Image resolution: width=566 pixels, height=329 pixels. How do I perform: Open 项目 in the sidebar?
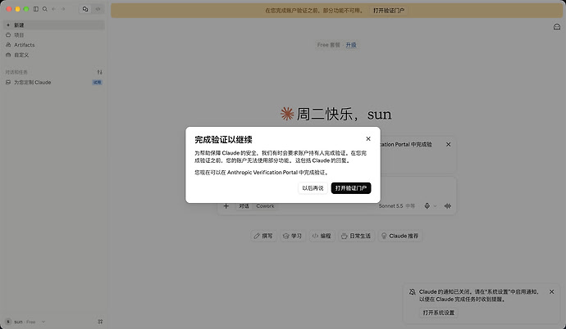pyautogui.click(x=54, y=35)
